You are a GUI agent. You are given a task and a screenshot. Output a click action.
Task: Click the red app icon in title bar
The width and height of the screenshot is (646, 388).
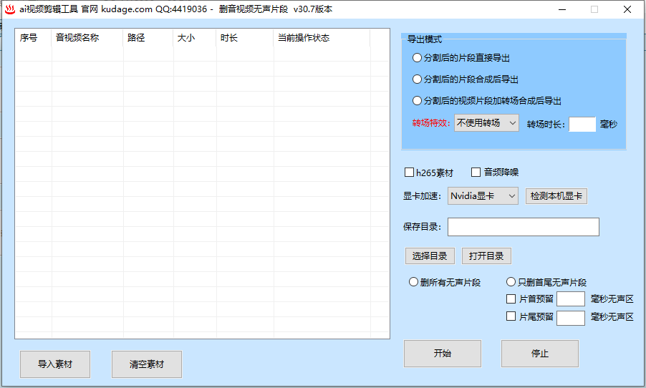point(10,9)
